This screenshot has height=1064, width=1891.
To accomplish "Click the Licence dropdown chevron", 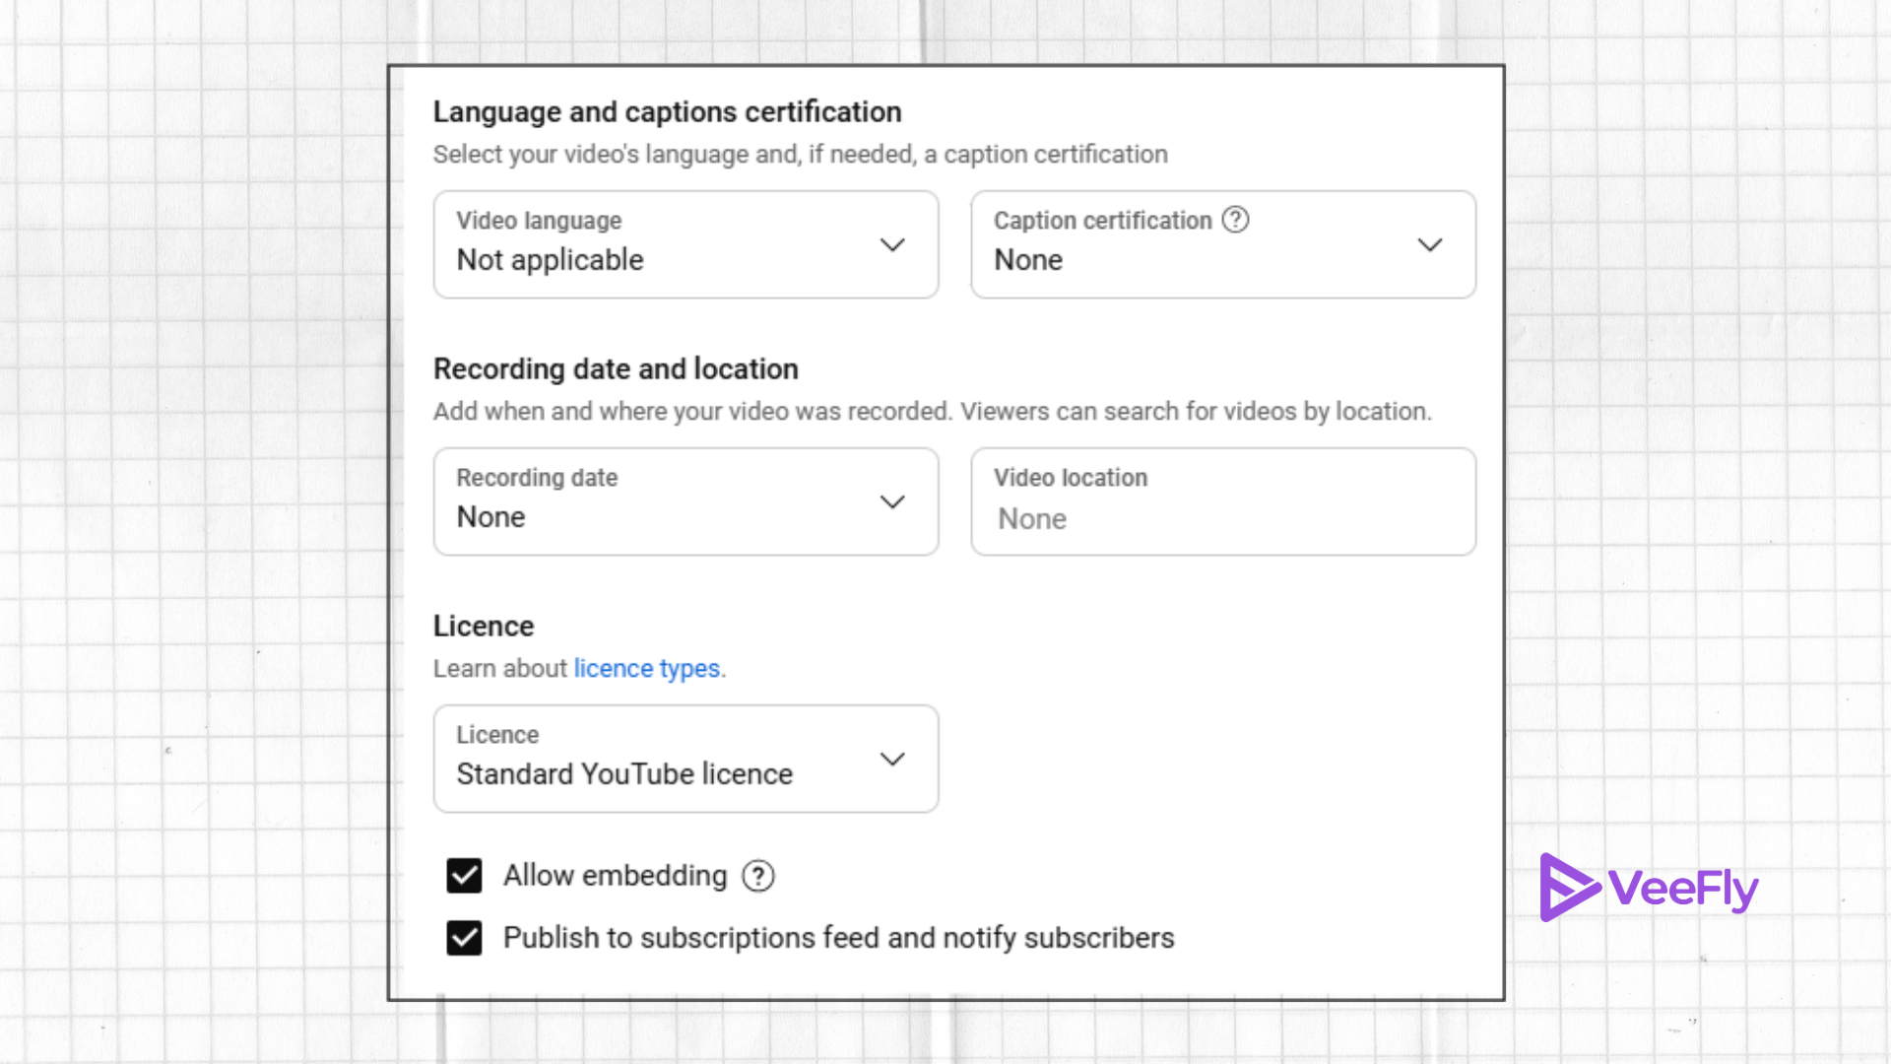I will 892,759.
